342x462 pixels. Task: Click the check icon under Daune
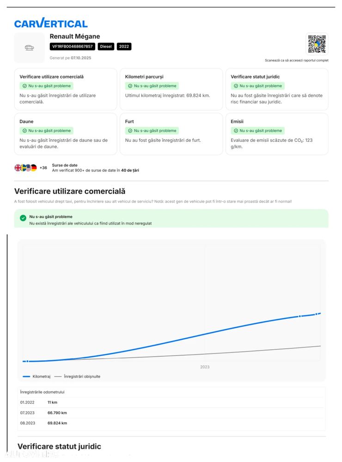tap(24, 131)
